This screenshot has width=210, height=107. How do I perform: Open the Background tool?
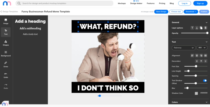click(6, 54)
